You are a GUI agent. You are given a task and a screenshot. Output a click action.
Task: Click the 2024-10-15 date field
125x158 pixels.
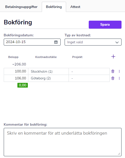(32, 42)
